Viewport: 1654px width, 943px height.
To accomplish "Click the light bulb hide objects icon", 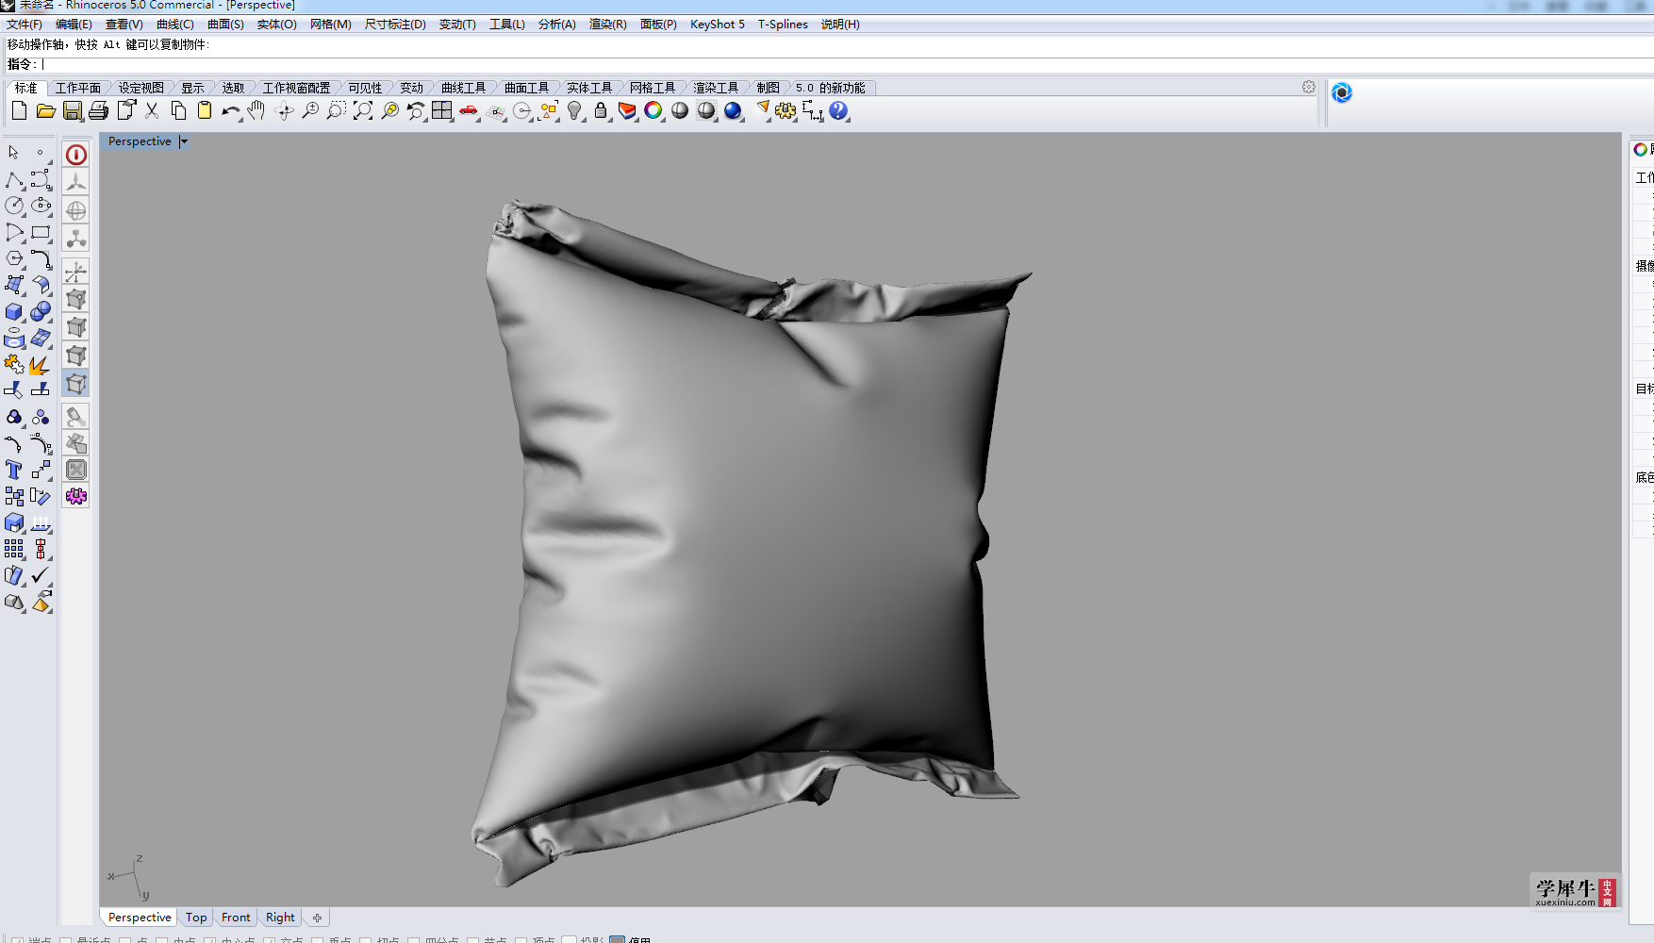I will coord(574,110).
